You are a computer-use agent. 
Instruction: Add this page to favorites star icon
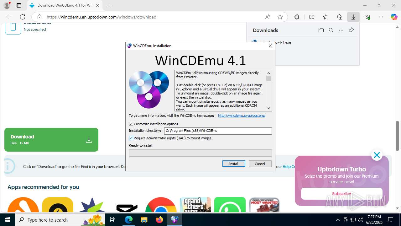coord(280,17)
